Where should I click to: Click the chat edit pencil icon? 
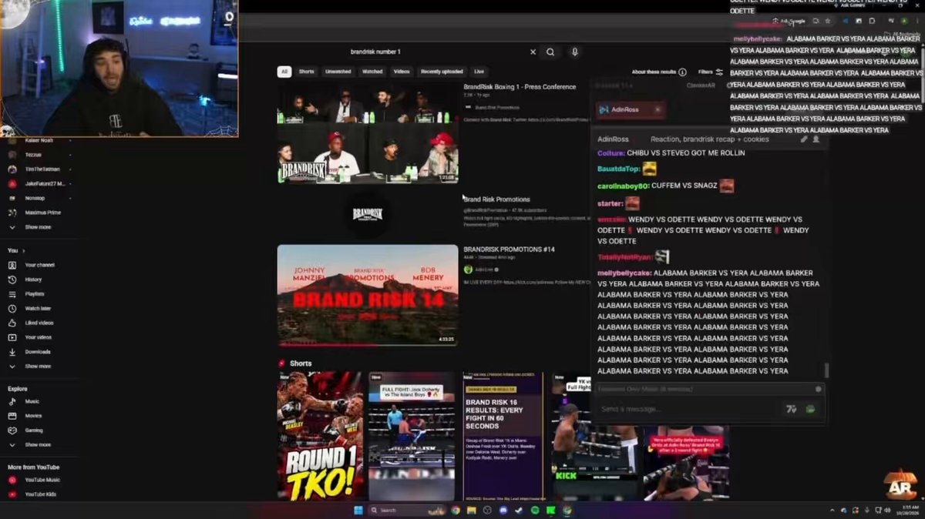pyautogui.click(x=804, y=139)
